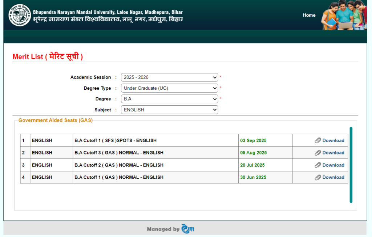Viewport: 372px width, 237px height.
Task: Download B.A Cutoff 2 GAS NORMAL list
Action: (x=333, y=165)
